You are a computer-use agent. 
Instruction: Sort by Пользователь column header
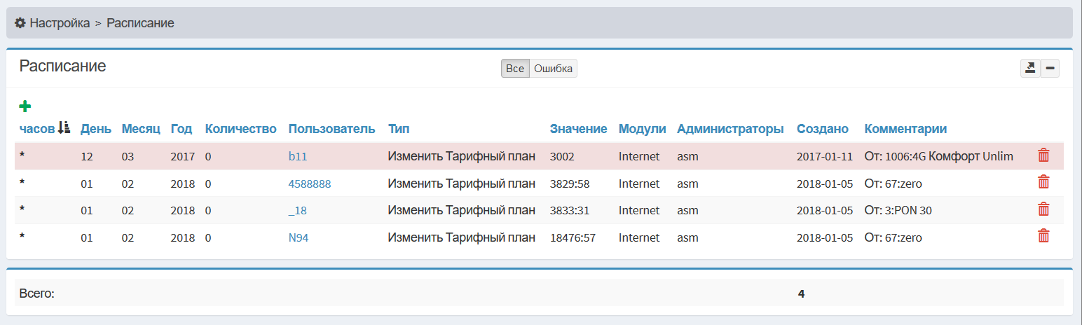(x=331, y=129)
